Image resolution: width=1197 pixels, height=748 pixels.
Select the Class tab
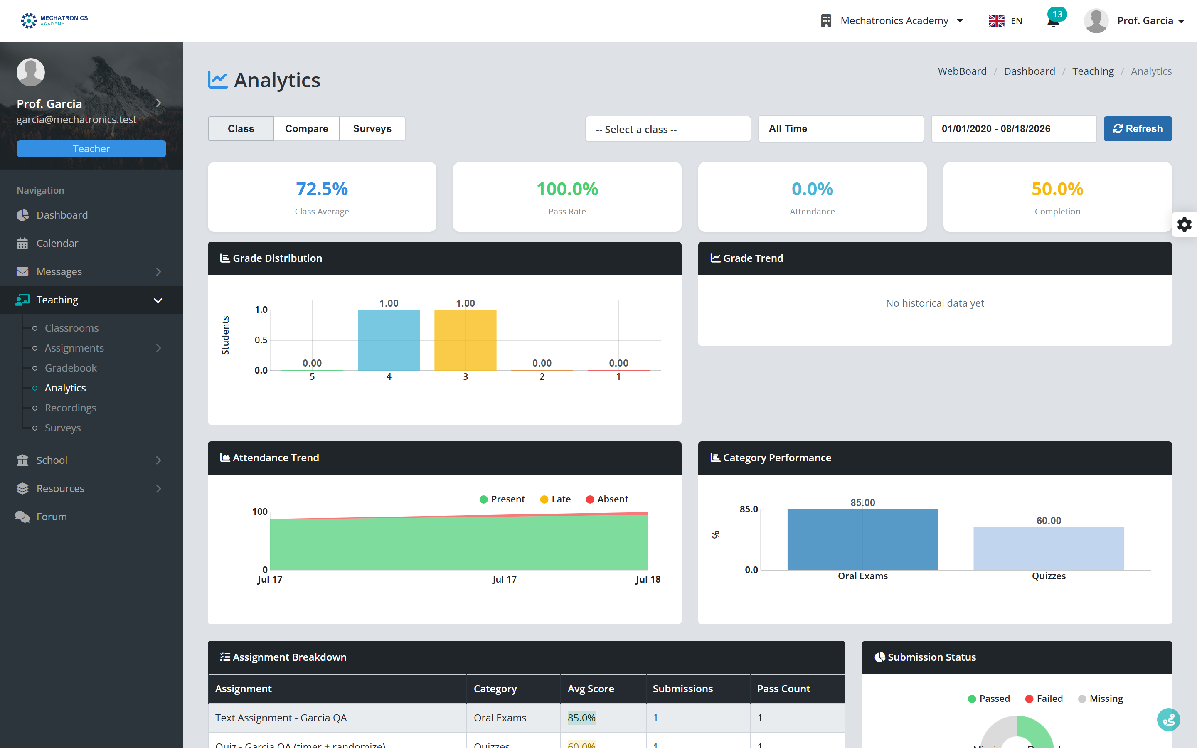coord(241,129)
